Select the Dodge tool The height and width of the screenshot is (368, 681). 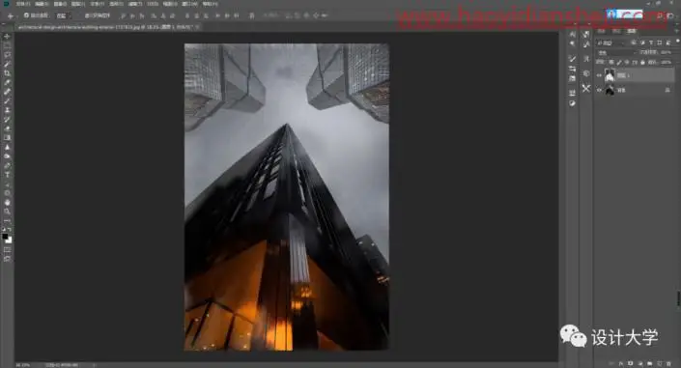(x=7, y=156)
